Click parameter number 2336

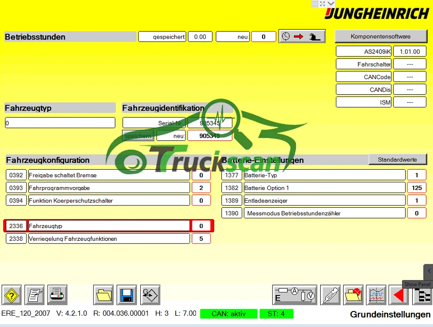(x=16, y=226)
